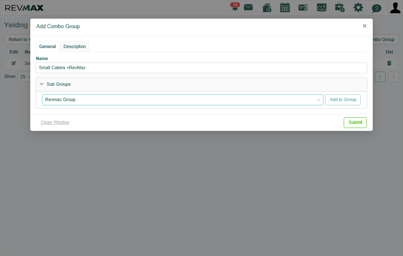Click the Name input field

coord(201,68)
